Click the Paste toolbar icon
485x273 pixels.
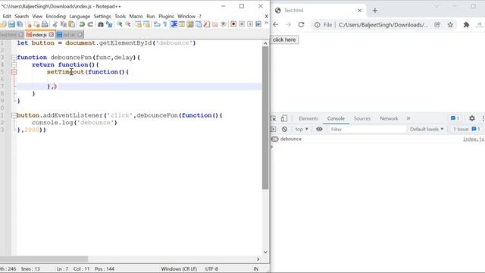[72, 24]
